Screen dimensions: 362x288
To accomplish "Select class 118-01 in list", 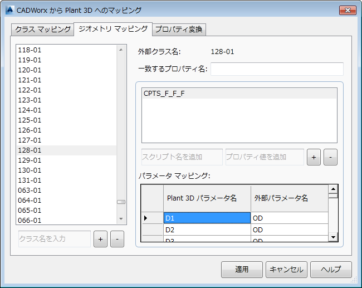I will pyautogui.click(x=66, y=50).
